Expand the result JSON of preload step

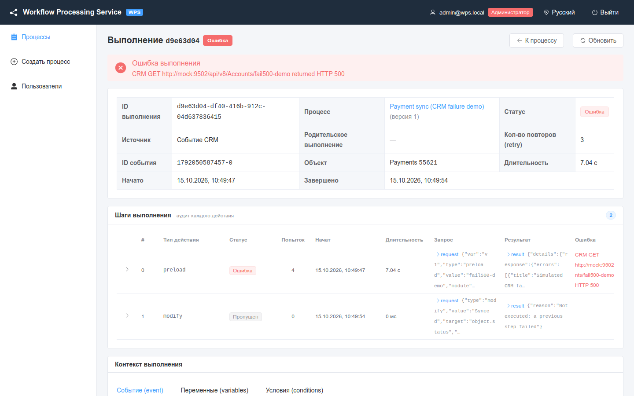516,254
